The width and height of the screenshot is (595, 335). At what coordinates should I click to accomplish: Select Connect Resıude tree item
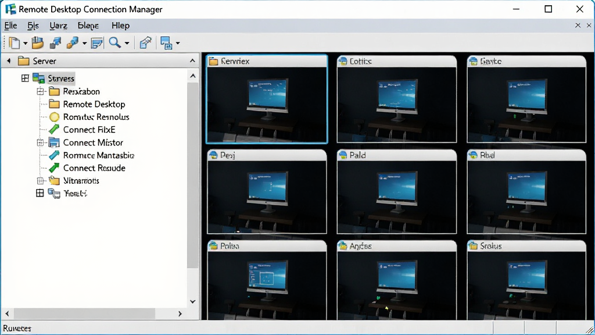(94, 168)
